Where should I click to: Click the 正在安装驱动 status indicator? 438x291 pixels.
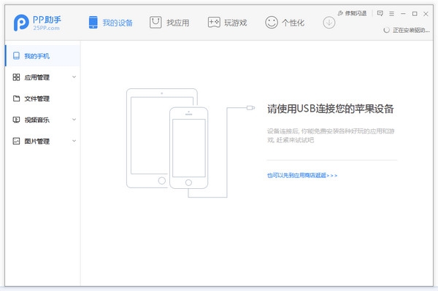(x=407, y=30)
